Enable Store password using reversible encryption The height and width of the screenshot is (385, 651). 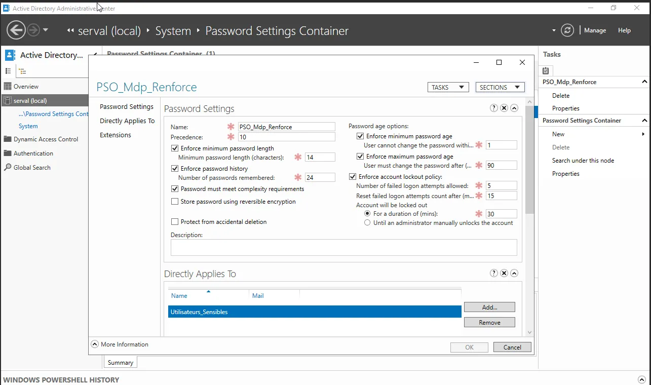coord(175,202)
